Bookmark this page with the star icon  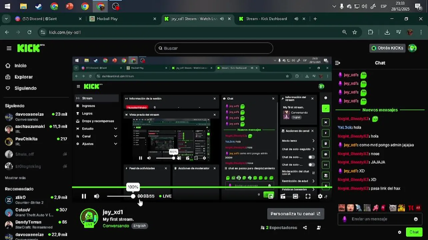tap(355, 32)
